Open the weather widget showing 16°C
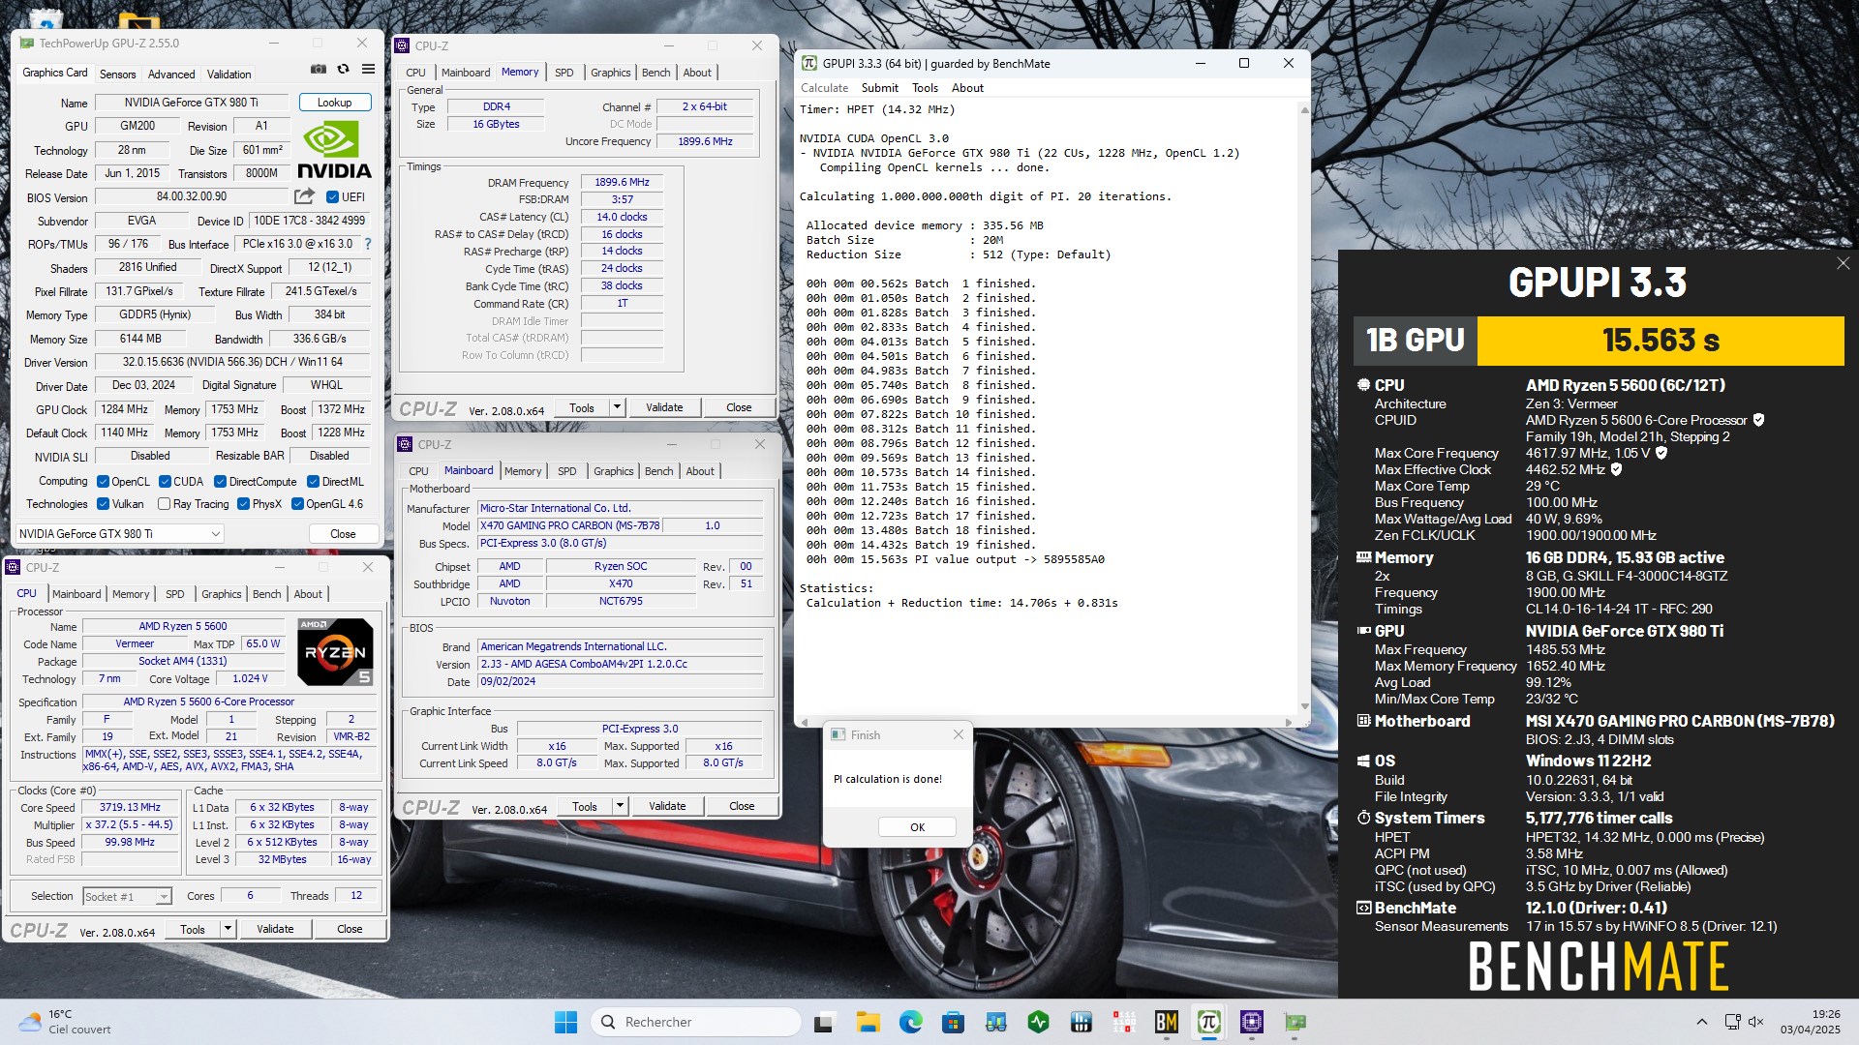Image resolution: width=1859 pixels, height=1045 pixels. [x=66, y=1022]
